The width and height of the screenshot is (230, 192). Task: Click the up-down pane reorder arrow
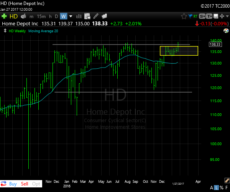pyautogui.click(x=5, y=31)
